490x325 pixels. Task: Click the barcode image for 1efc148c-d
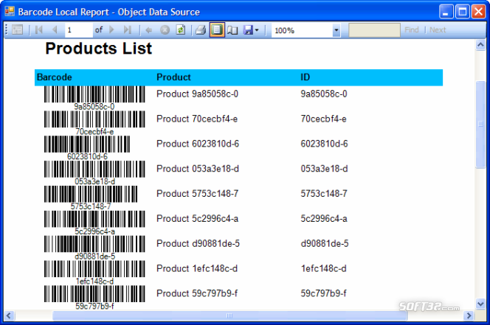pyautogui.click(x=94, y=269)
